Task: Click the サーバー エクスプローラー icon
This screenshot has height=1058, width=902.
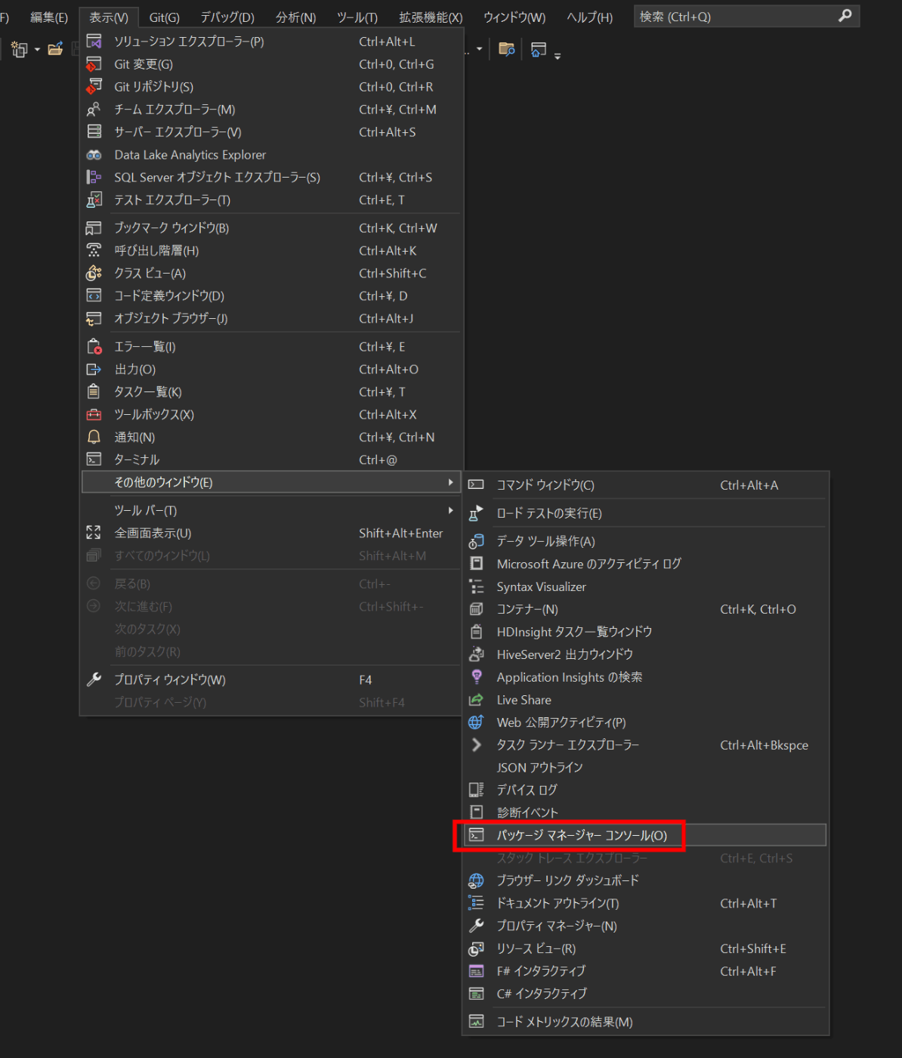Action: pyautogui.click(x=94, y=131)
